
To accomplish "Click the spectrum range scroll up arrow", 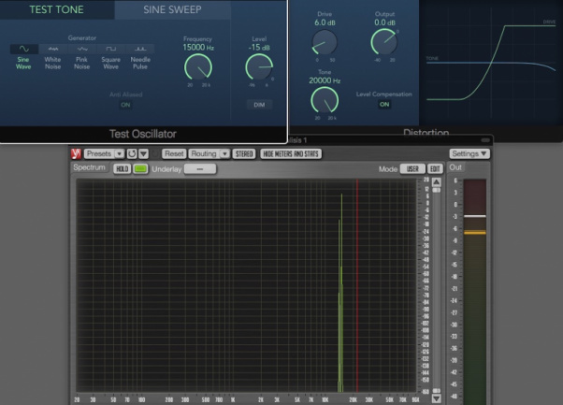I will click(x=436, y=181).
